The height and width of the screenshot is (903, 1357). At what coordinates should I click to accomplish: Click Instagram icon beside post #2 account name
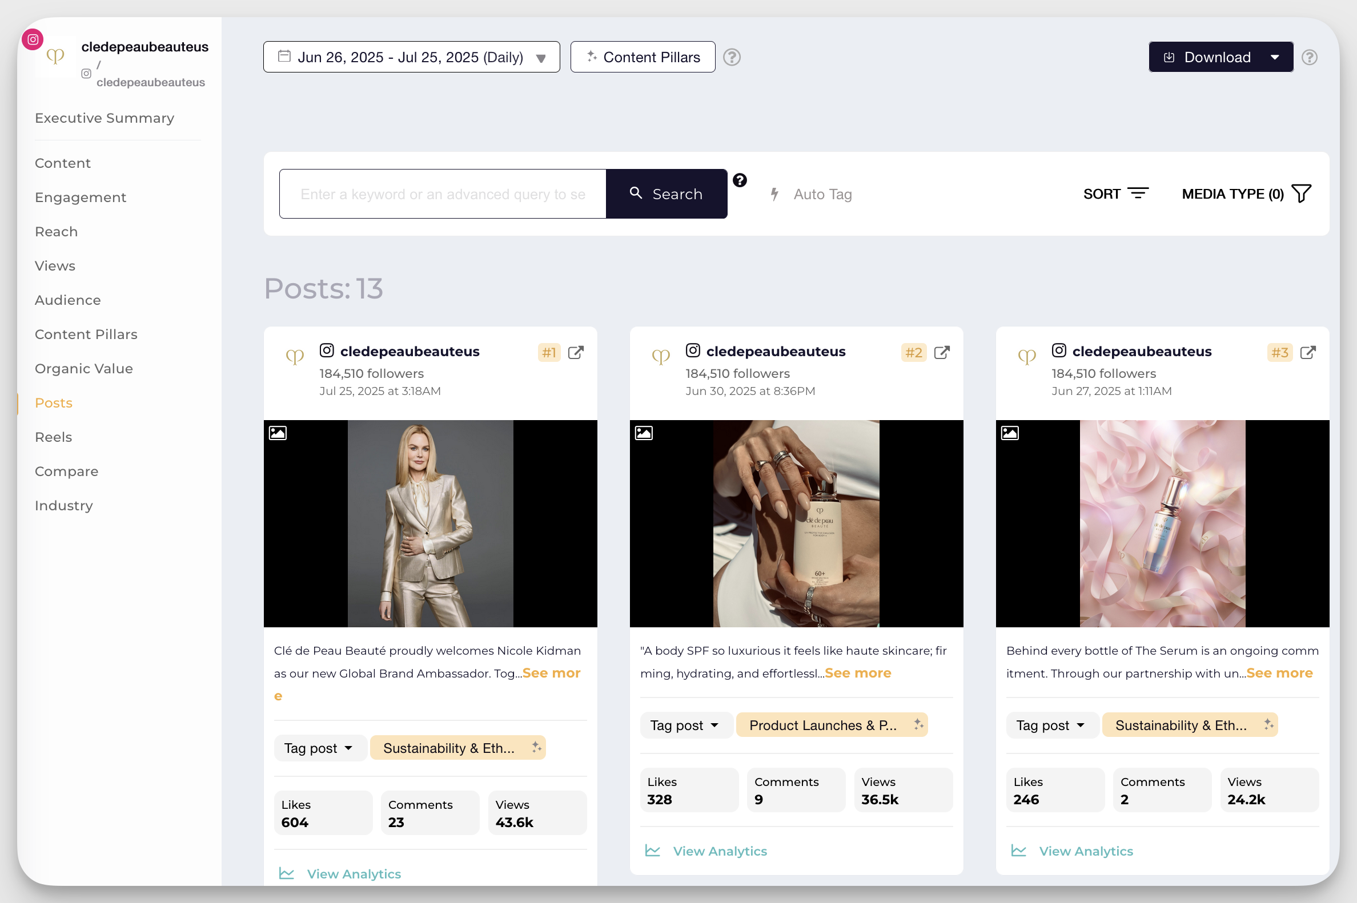tap(693, 350)
